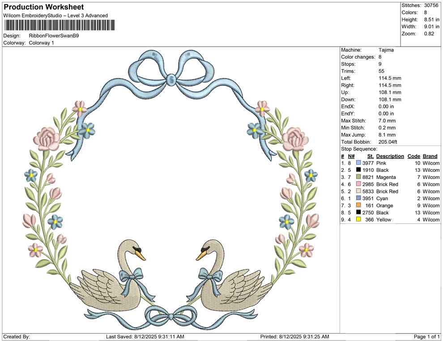Screen dimensions: 443x341
Task: Click the Machine value 'Tajima'
Action: coord(386,50)
